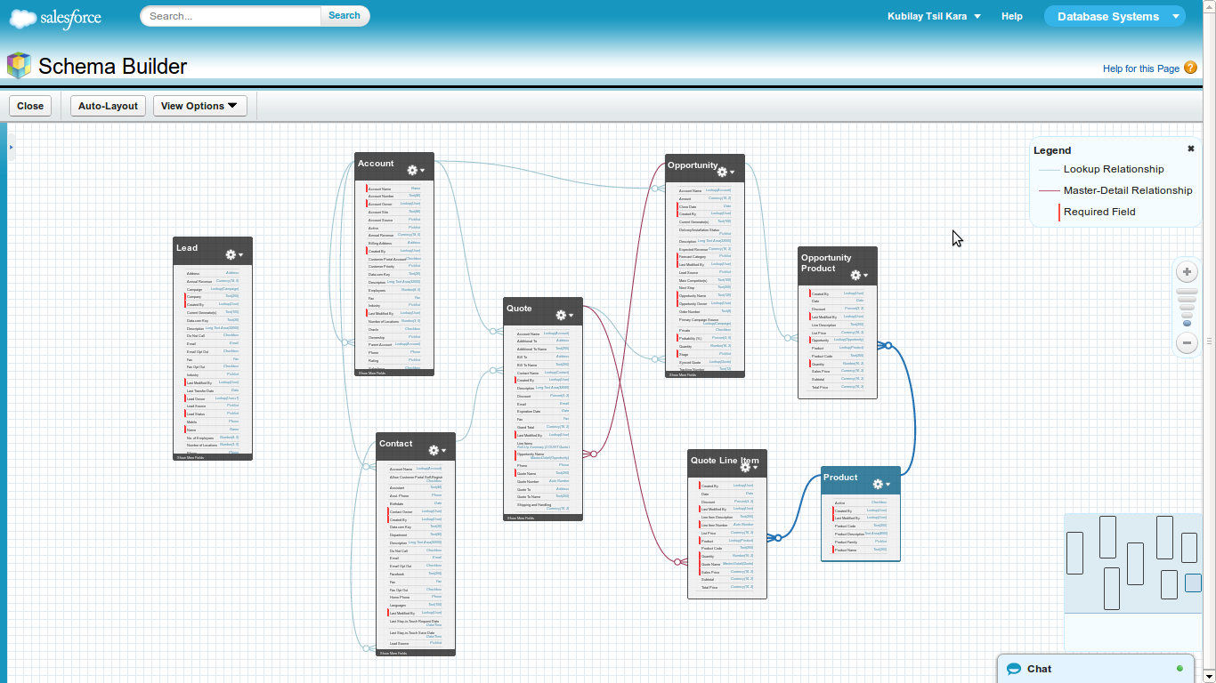Select the Contact object header
Screen dimensions: 1216x683
[x=416, y=446]
